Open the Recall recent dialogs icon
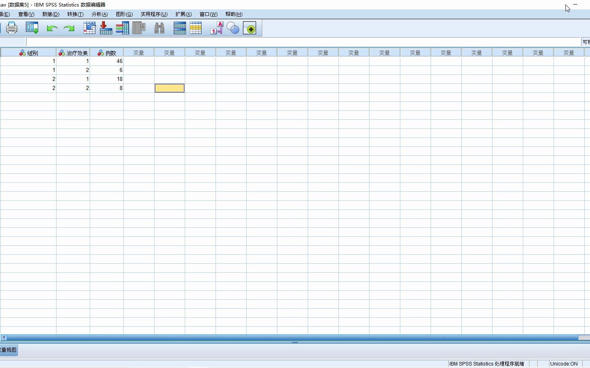 point(32,28)
